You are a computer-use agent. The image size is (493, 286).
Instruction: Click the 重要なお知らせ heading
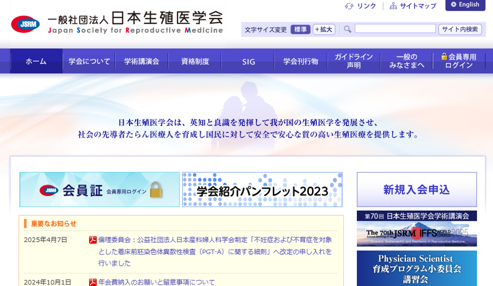[x=54, y=223]
